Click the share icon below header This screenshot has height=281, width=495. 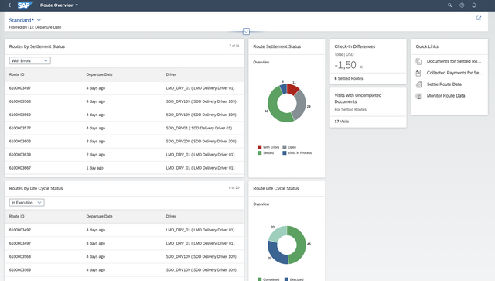pos(479,18)
